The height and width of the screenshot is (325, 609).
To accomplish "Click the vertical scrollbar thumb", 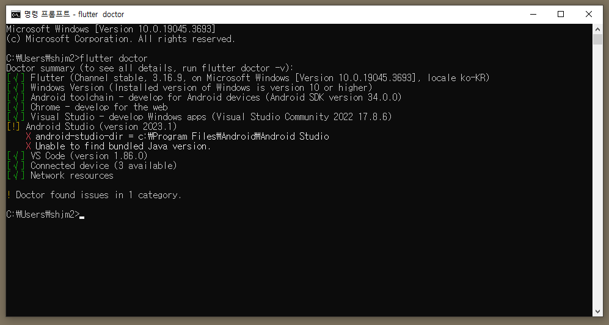I will [597, 39].
